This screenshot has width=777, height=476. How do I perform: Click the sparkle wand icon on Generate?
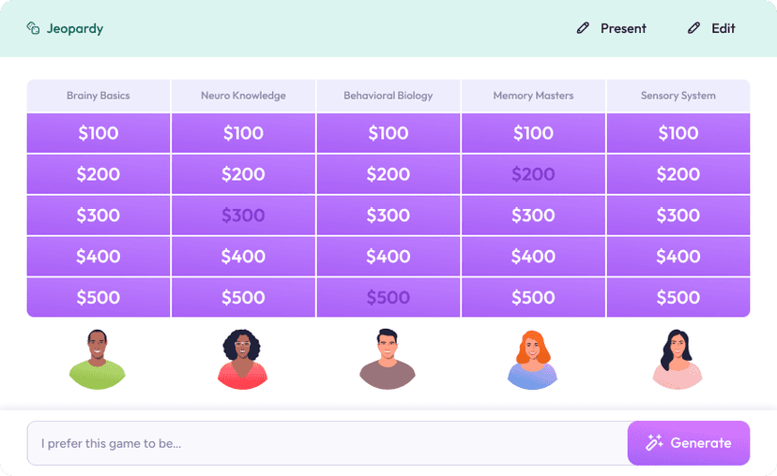pyautogui.click(x=655, y=443)
